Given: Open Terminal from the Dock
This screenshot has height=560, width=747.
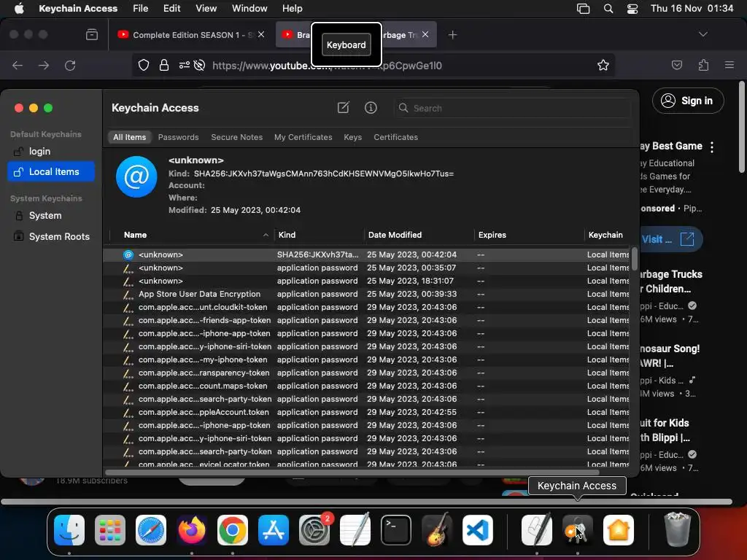Looking at the screenshot, I should [396, 530].
